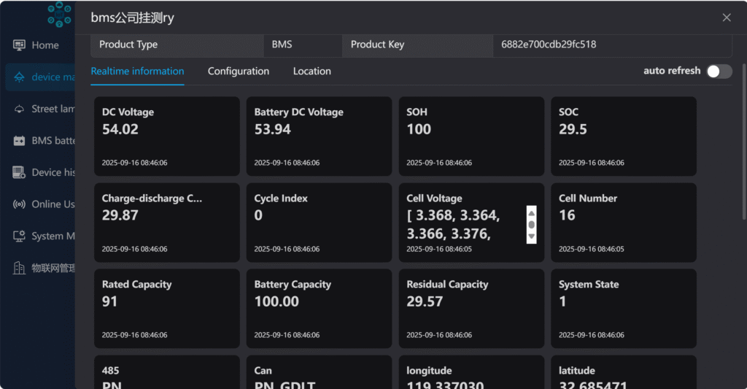Click the Device history sidebar icon

[20, 173]
